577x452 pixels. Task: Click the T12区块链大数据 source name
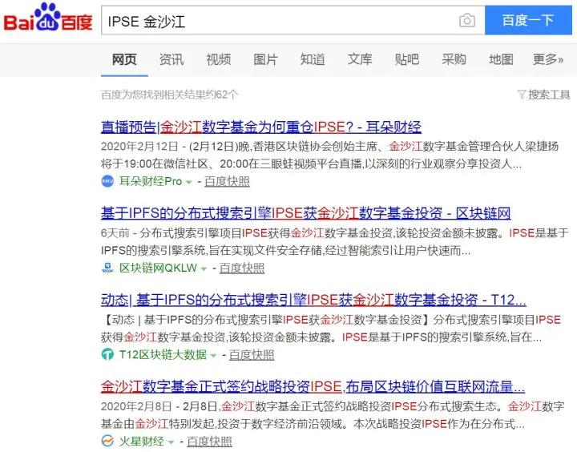[x=163, y=355]
